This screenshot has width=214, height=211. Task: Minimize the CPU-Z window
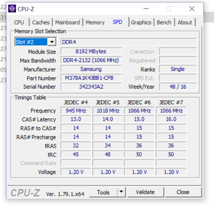(146, 9)
